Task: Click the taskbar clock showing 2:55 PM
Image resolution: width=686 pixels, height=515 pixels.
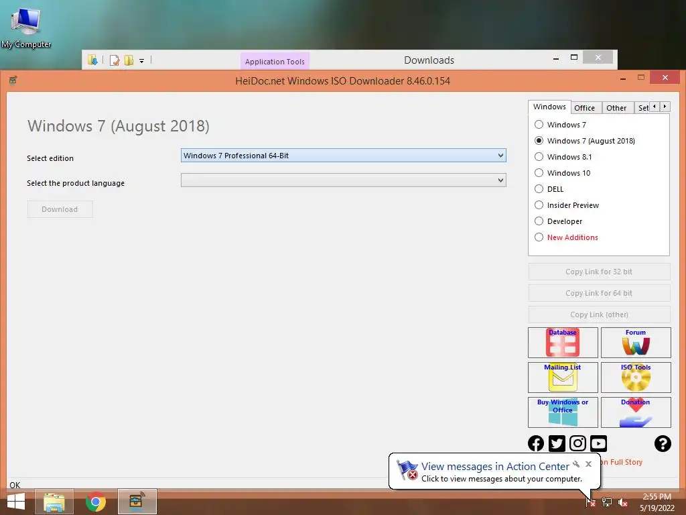Action: pyautogui.click(x=657, y=502)
